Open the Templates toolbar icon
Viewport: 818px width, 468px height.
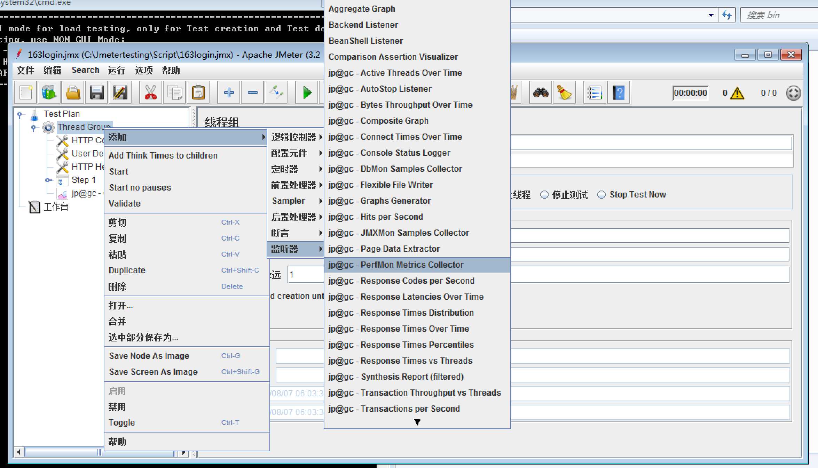coord(49,93)
